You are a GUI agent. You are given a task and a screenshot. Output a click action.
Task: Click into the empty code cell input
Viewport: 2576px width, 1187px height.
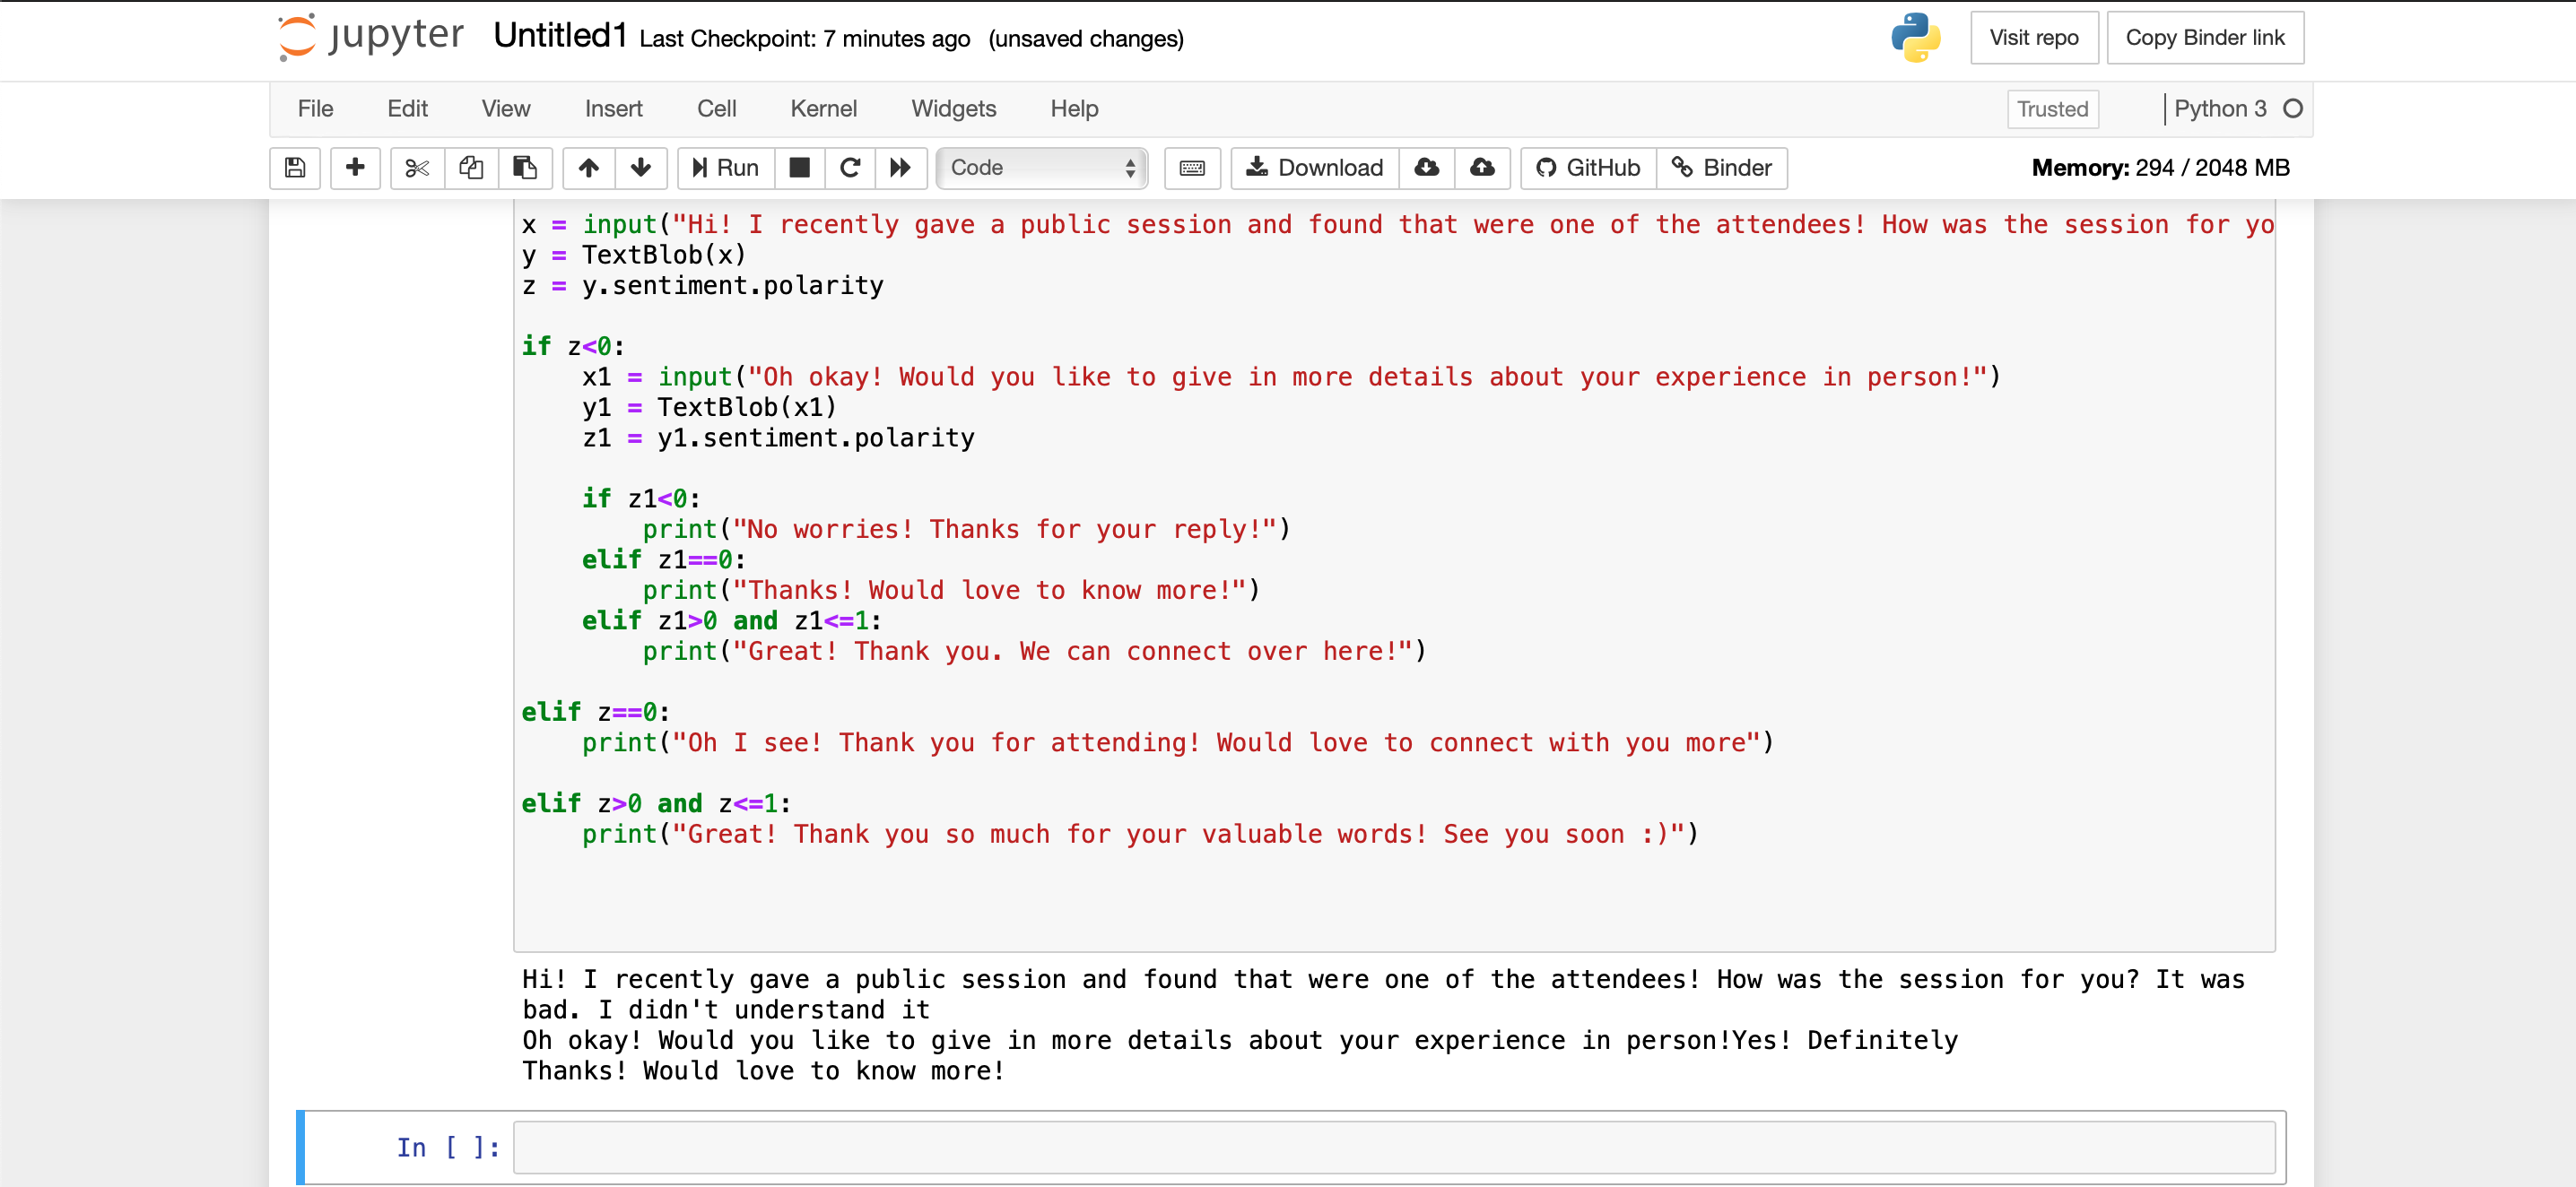coord(1393,1147)
